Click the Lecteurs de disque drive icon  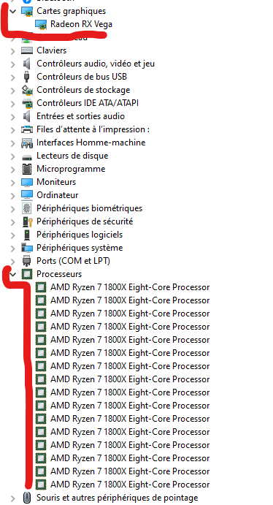click(x=27, y=156)
